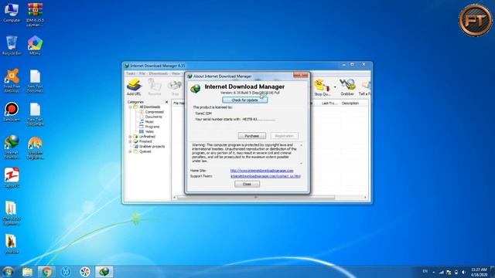Open the Windows Start button
The width and height of the screenshot is (495, 278).
tap(8, 272)
